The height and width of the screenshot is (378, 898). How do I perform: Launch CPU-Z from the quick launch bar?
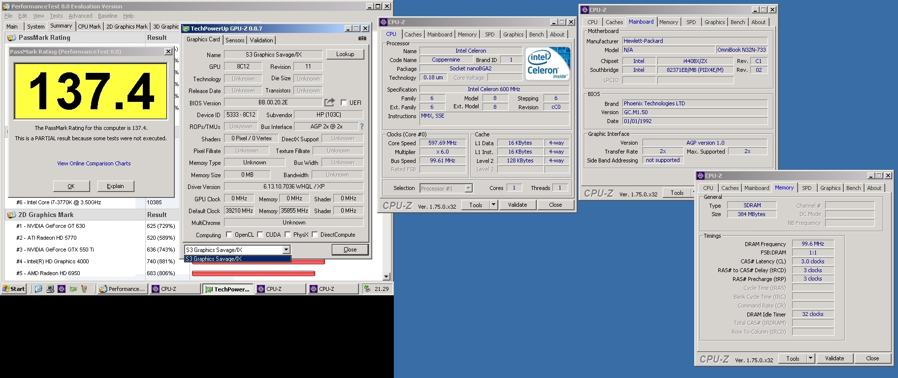click(x=61, y=289)
